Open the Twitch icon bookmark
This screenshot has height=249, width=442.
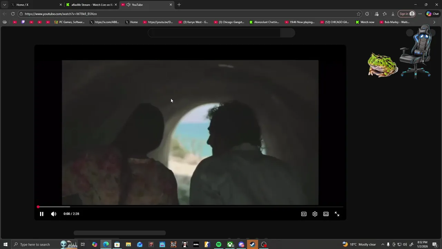coord(23,22)
